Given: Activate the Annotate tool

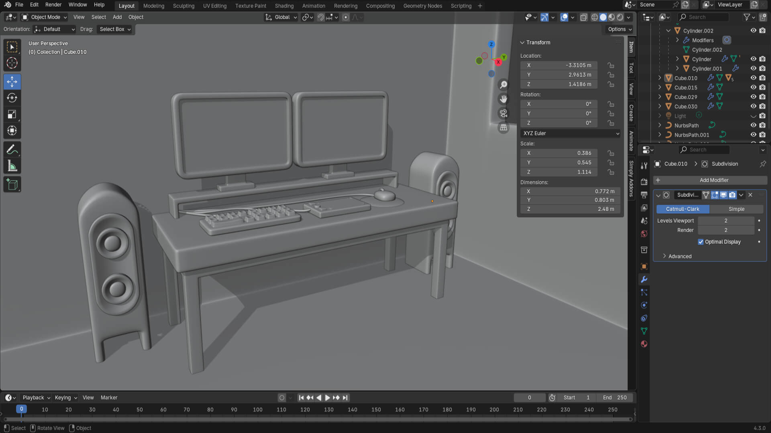Looking at the screenshot, I should pos(12,150).
